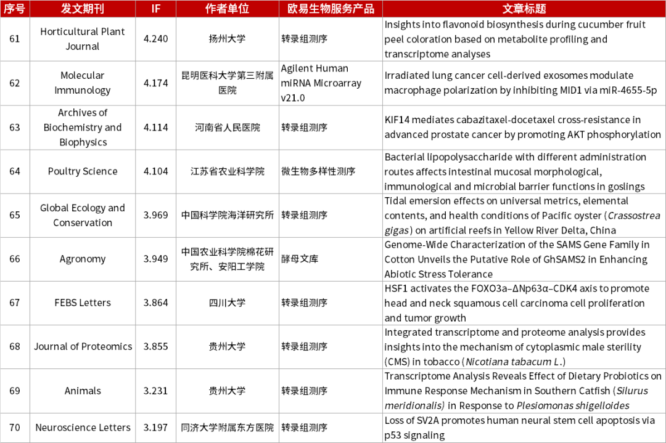666x443 pixels.
Task: Select the row number 66 cell
Action: click(x=15, y=259)
